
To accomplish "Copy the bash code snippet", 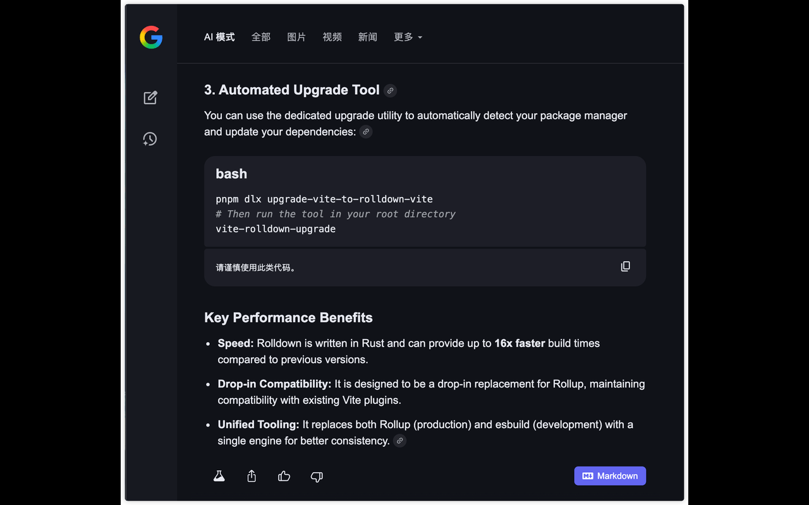I will point(625,266).
